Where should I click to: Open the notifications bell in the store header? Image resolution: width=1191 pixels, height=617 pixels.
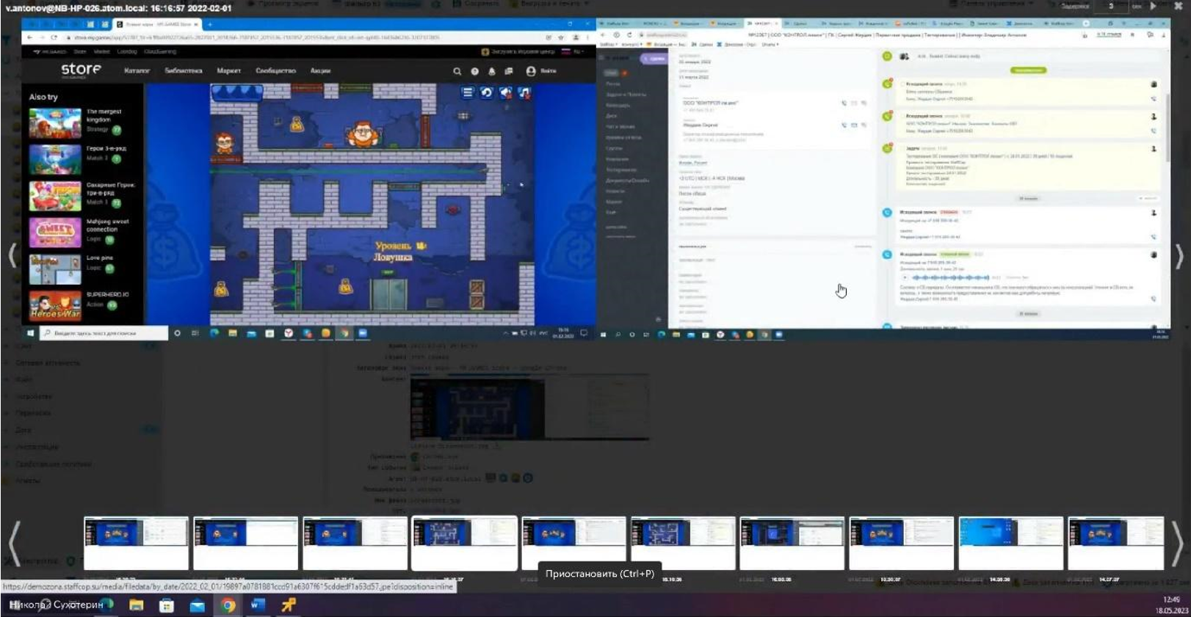pos(491,71)
